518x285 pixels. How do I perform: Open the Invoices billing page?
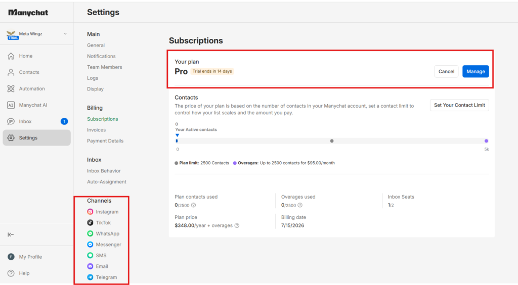coord(97,130)
